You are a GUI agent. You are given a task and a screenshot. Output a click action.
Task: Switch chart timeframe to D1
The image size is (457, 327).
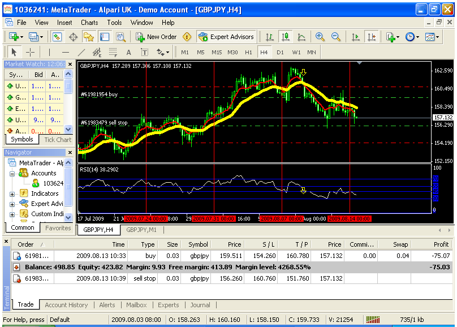[280, 53]
